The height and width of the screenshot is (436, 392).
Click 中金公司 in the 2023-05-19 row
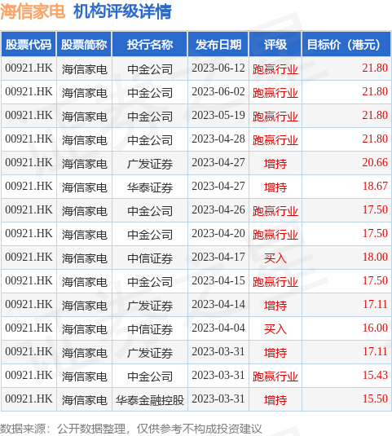[x=150, y=117]
